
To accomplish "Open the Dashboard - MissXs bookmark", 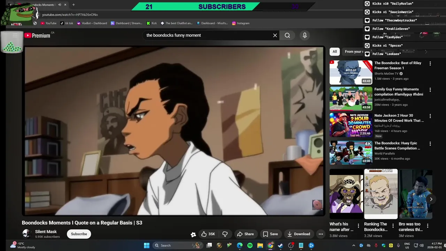I will (212, 23).
